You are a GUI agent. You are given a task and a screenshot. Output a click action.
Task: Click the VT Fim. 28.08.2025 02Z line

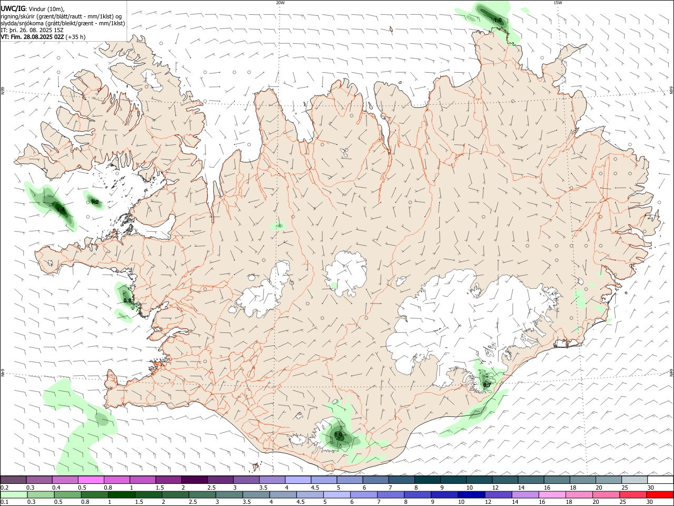(43, 37)
